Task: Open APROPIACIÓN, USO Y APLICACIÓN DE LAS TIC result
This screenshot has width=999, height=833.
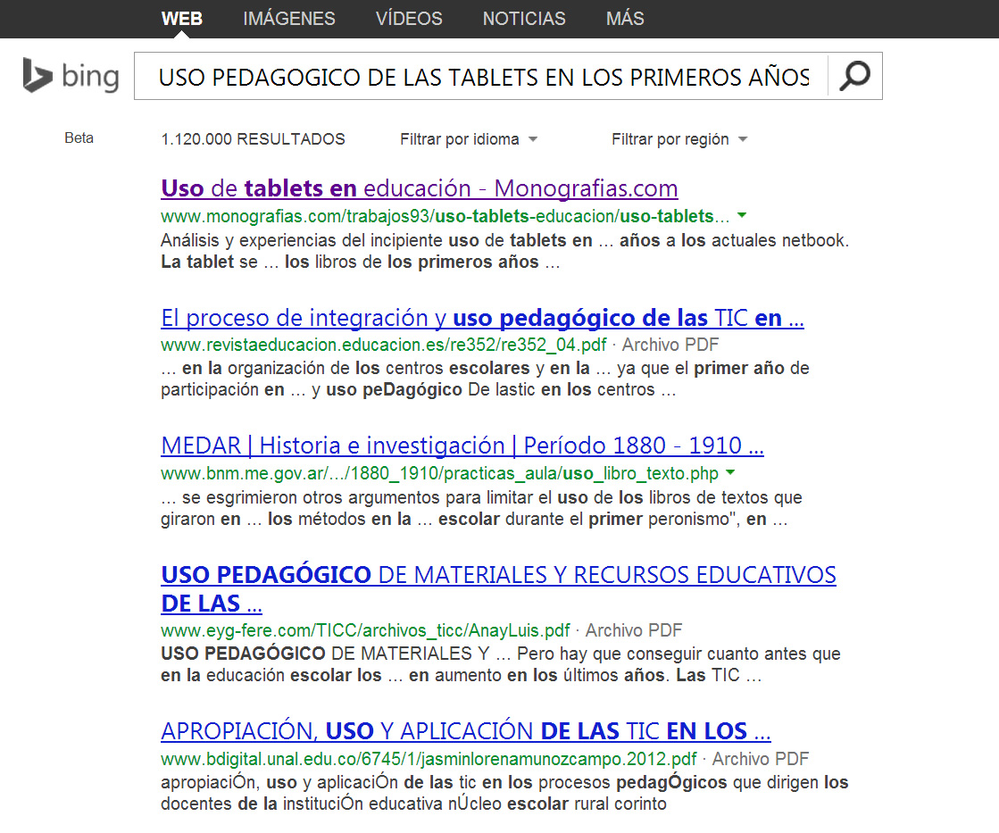Action: (466, 731)
